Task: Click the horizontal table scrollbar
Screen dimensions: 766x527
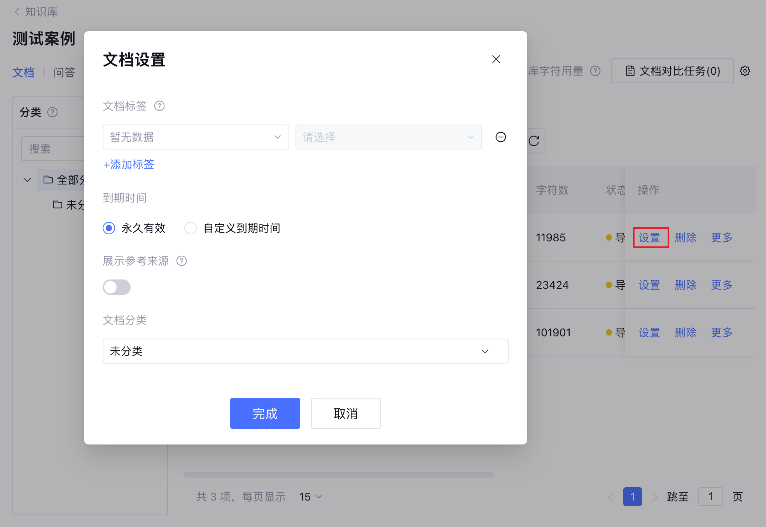Action: click(338, 475)
